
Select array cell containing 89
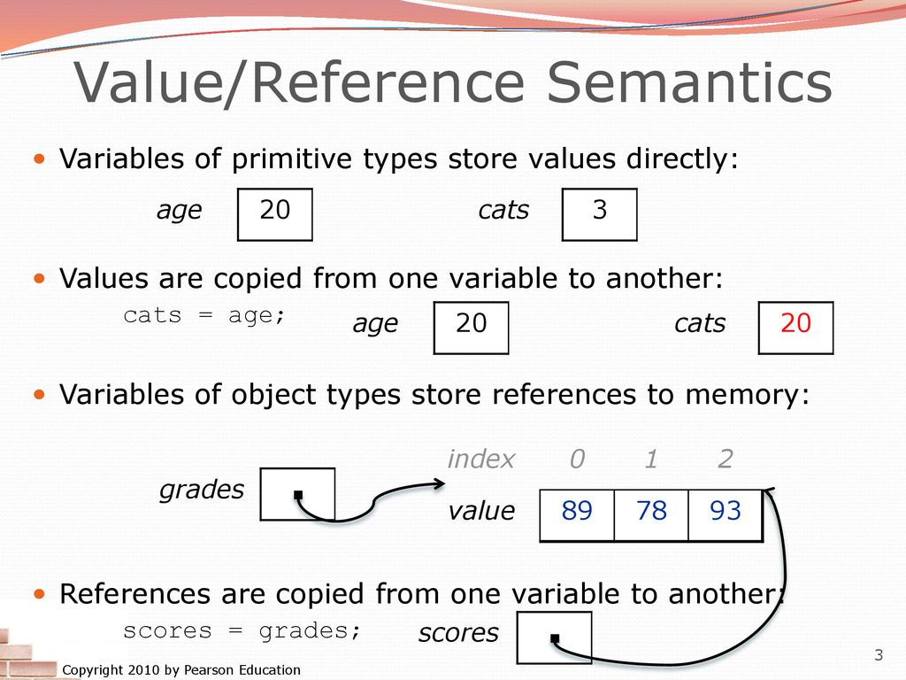coord(577,516)
